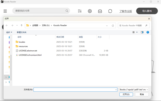Screen dimensions: 161x101
Task: Expand the highlighted navigation tree node
Action: (6, 77)
